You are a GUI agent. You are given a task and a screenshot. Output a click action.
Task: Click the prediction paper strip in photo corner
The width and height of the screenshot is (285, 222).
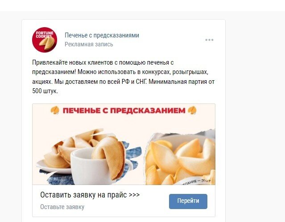click(x=195, y=182)
